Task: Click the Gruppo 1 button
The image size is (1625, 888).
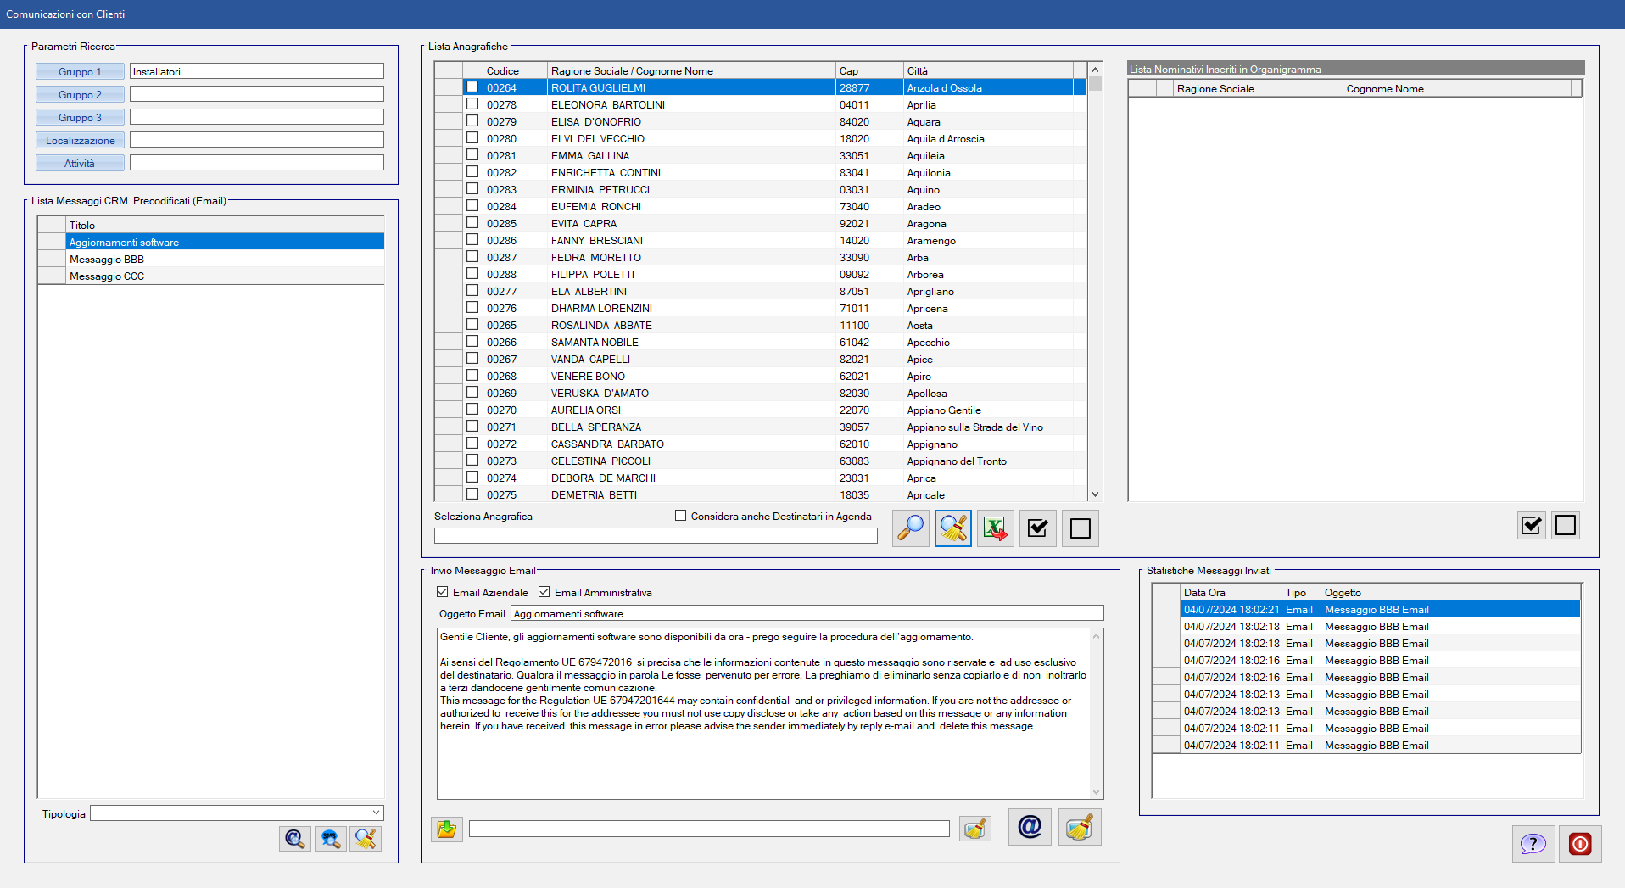Action: [80, 72]
